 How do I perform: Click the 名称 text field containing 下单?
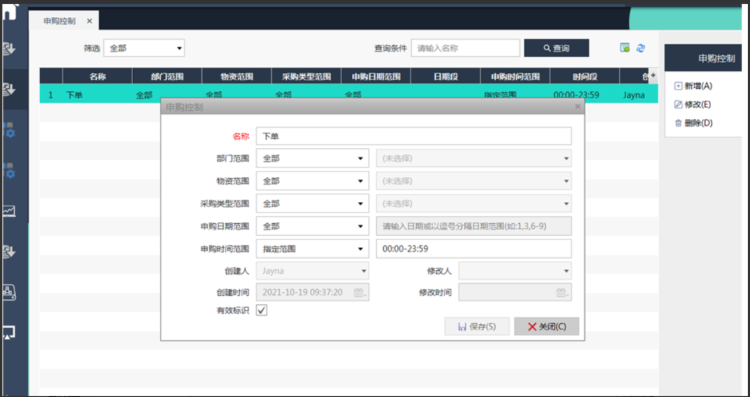pos(413,136)
